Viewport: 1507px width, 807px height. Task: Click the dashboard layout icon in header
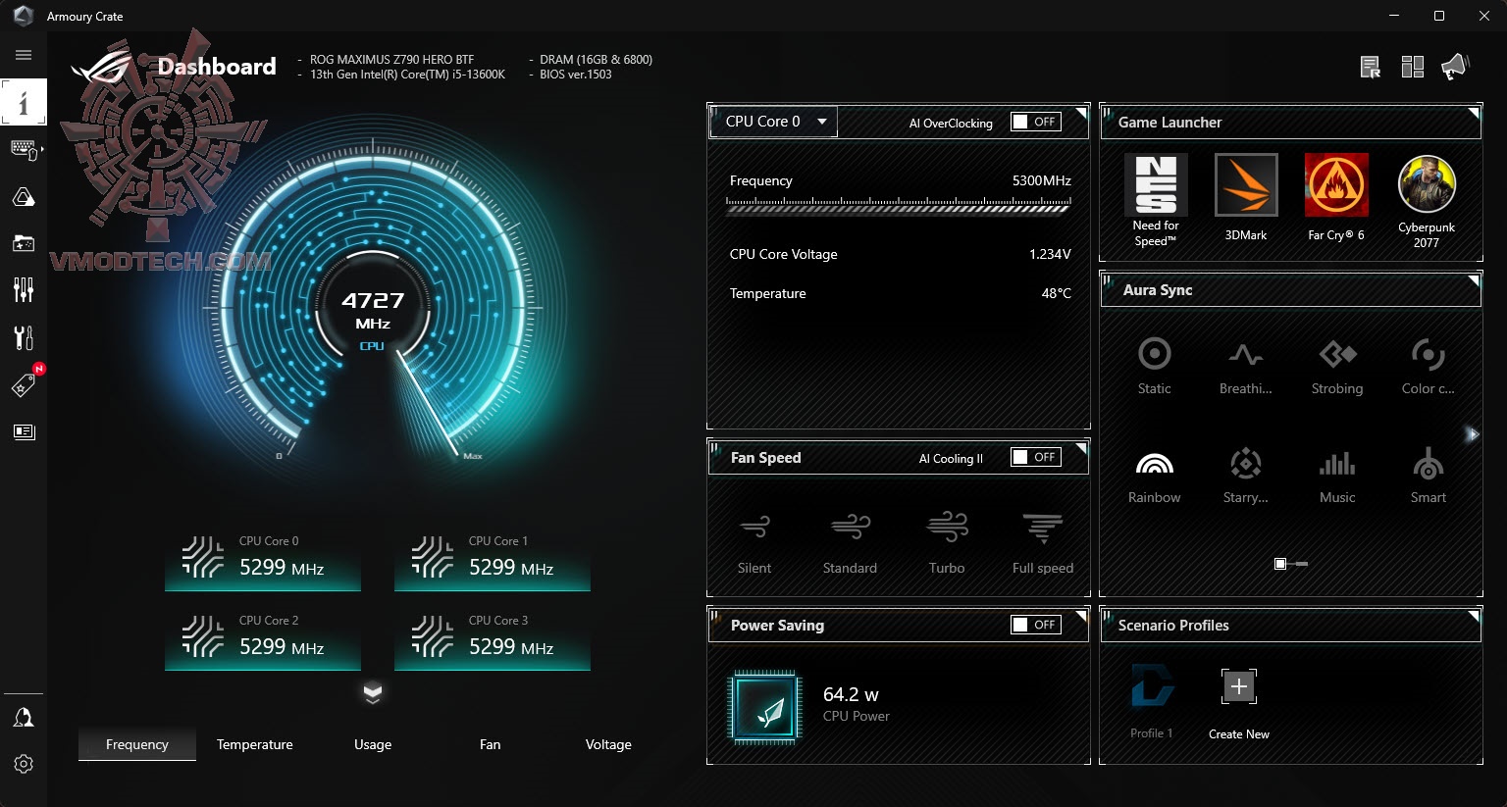click(x=1413, y=67)
